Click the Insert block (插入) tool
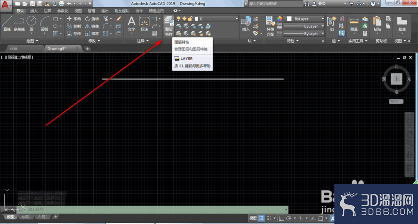Image resolution: width=418 pixels, height=224 pixels. 246,24
